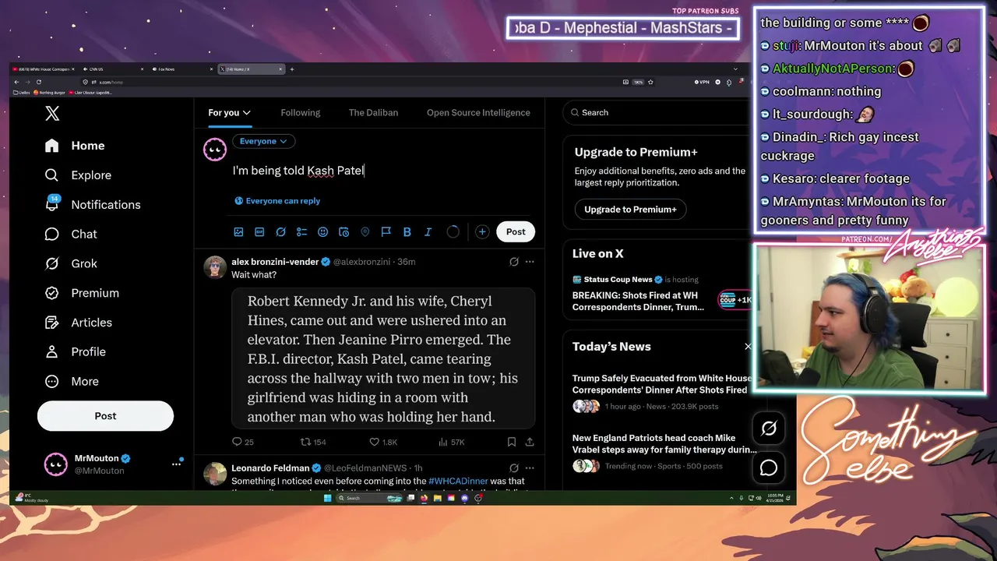Open Home in the X sidebar

point(76,146)
